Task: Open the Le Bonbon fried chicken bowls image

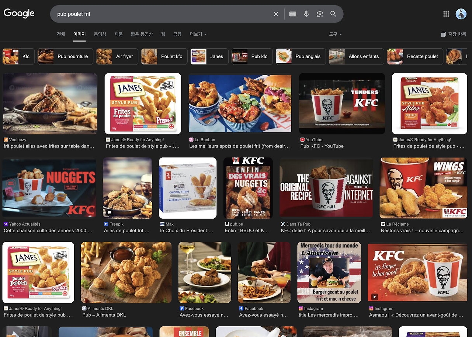Action: (x=240, y=104)
